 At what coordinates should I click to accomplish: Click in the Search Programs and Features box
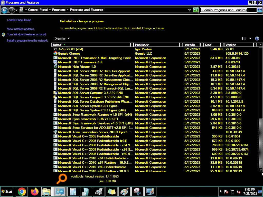[229, 10]
